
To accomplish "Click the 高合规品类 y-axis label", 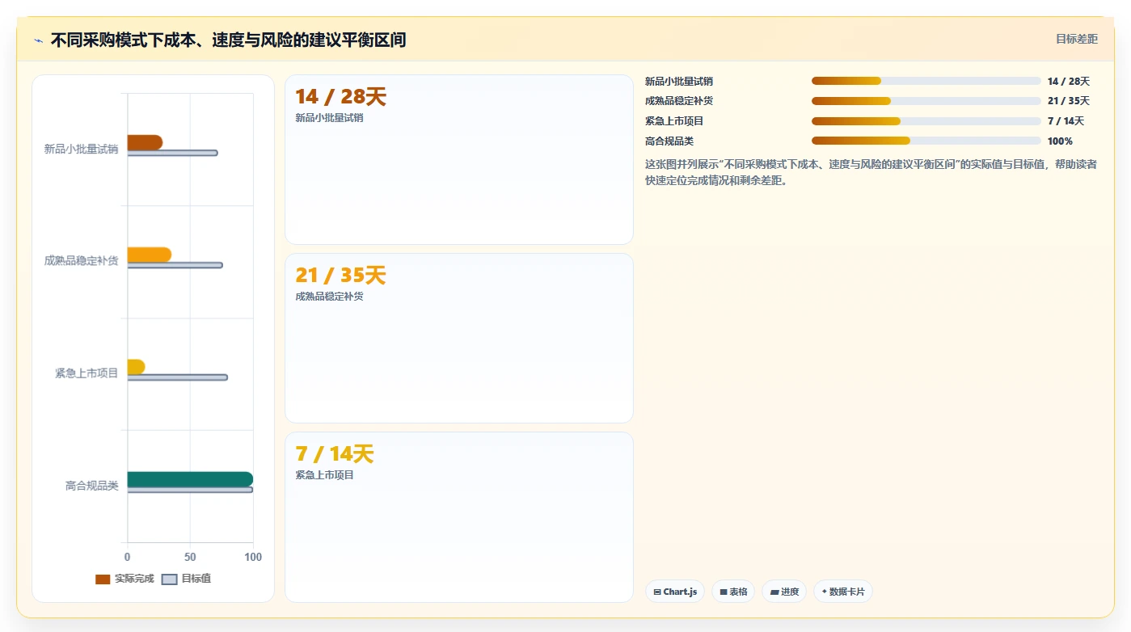I will [x=91, y=486].
